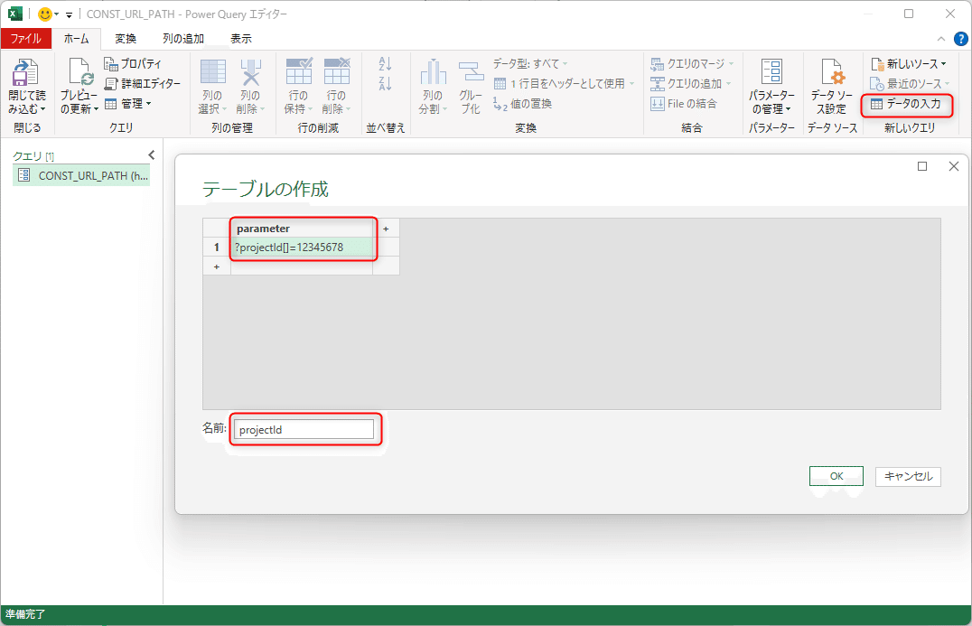Select the CONST_URL_PATH query
The image size is (972, 626).
pyautogui.click(x=81, y=175)
